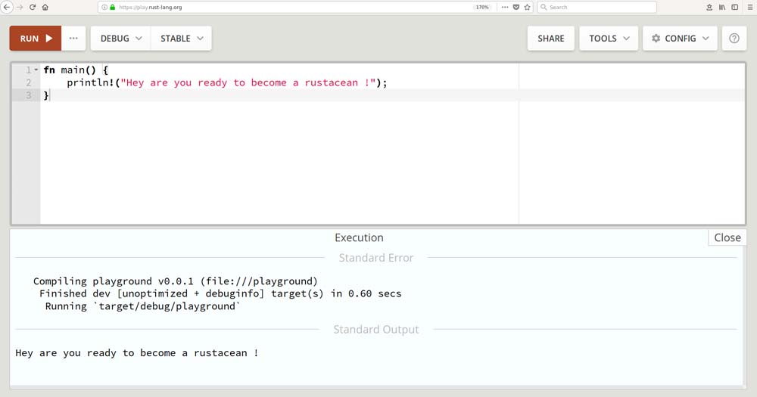
Task: Click the Standard Output section heading
Action: click(x=376, y=330)
